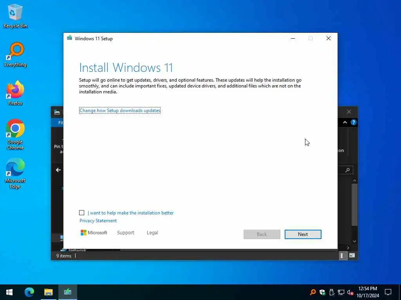This screenshot has height=300, width=401.
Task: Minimize the Windows 11 Setup window
Action: tap(293, 39)
